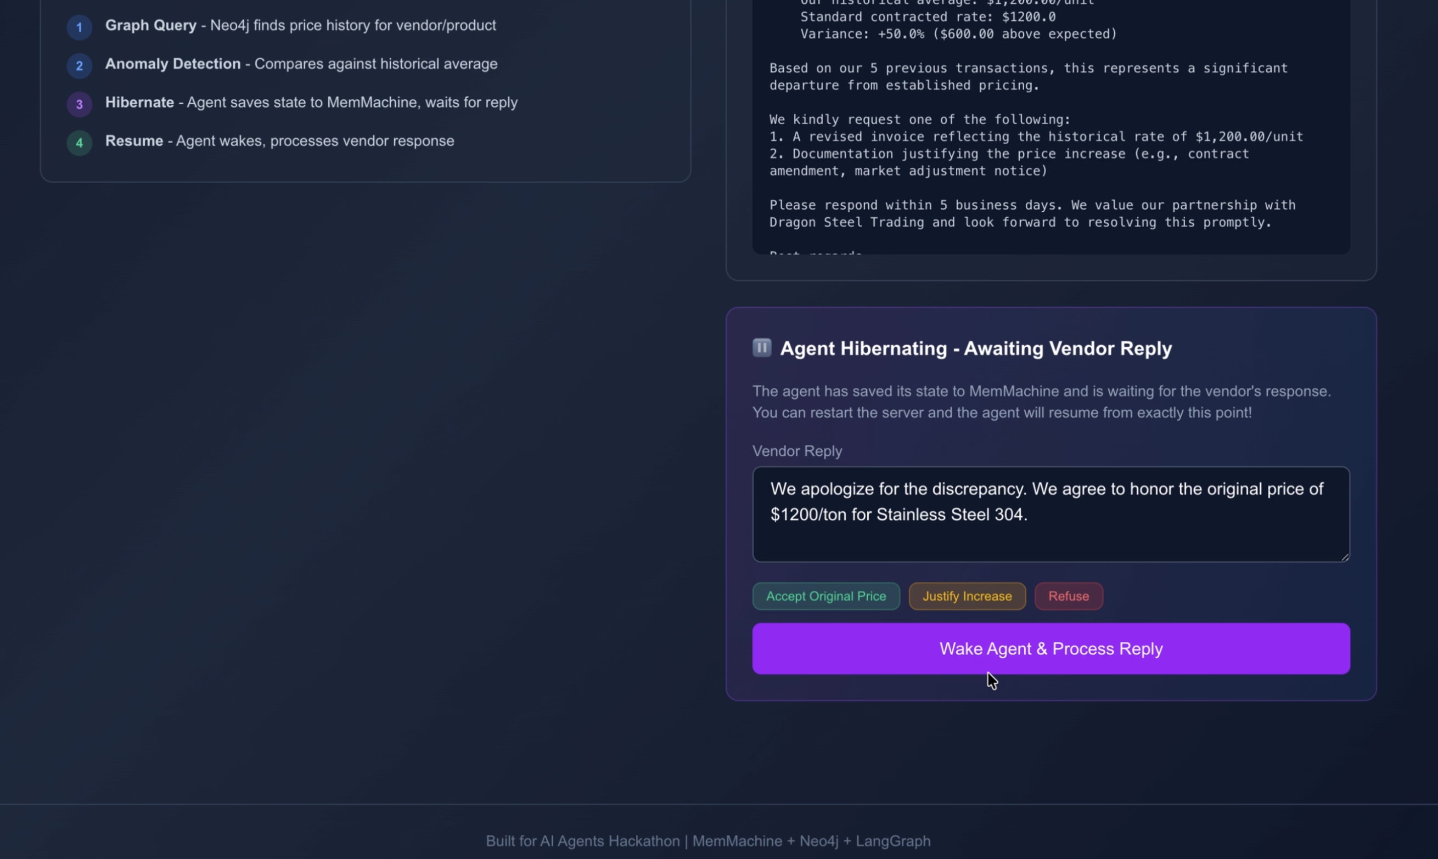
Task: Click the step 1 Graph Query badge
Action: 80,27
